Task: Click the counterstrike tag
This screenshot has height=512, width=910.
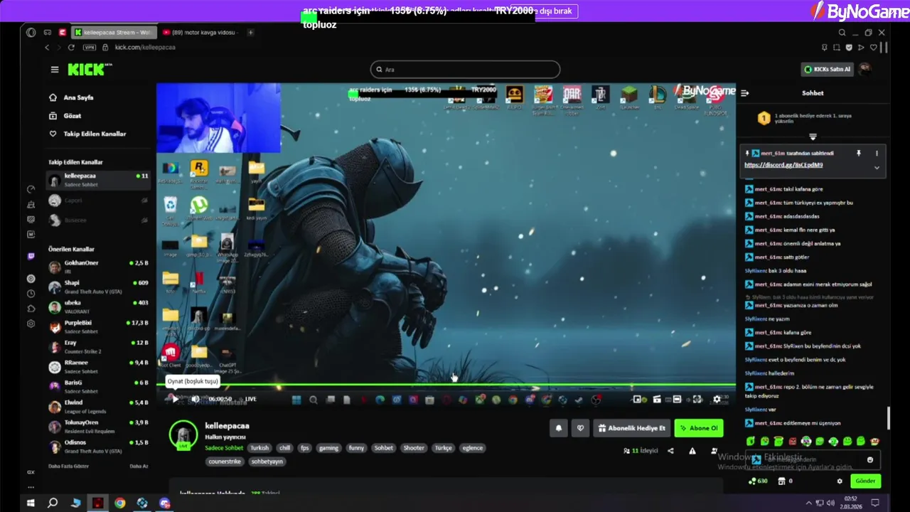Action: (225, 462)
